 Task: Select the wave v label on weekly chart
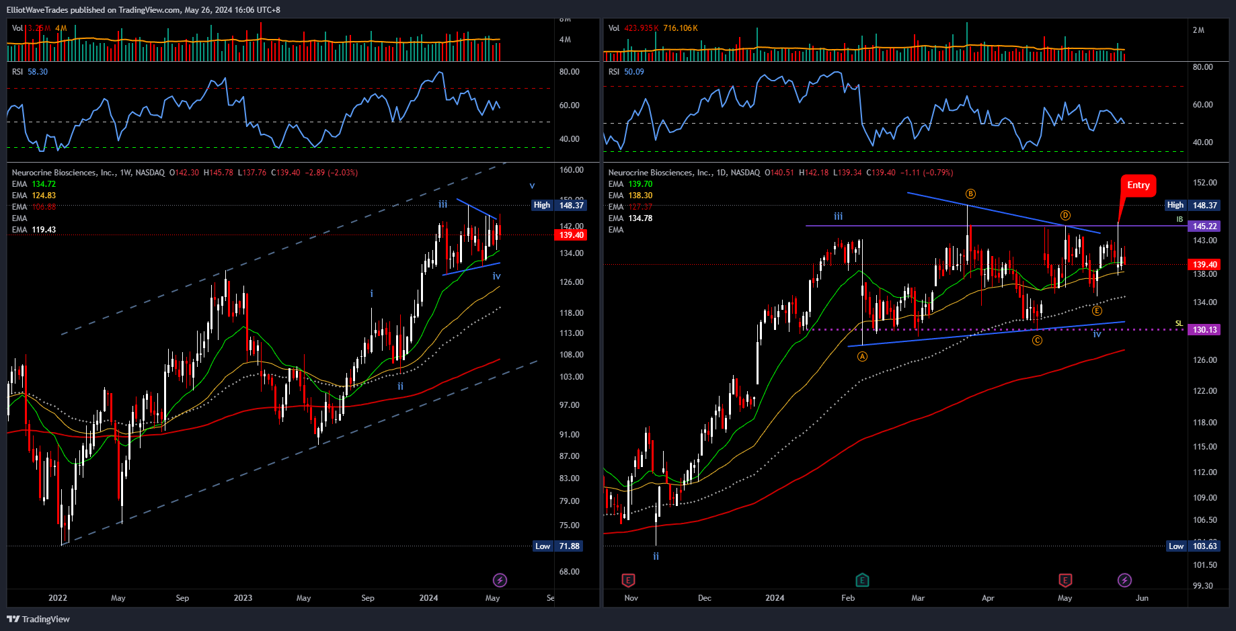point(532,185)
